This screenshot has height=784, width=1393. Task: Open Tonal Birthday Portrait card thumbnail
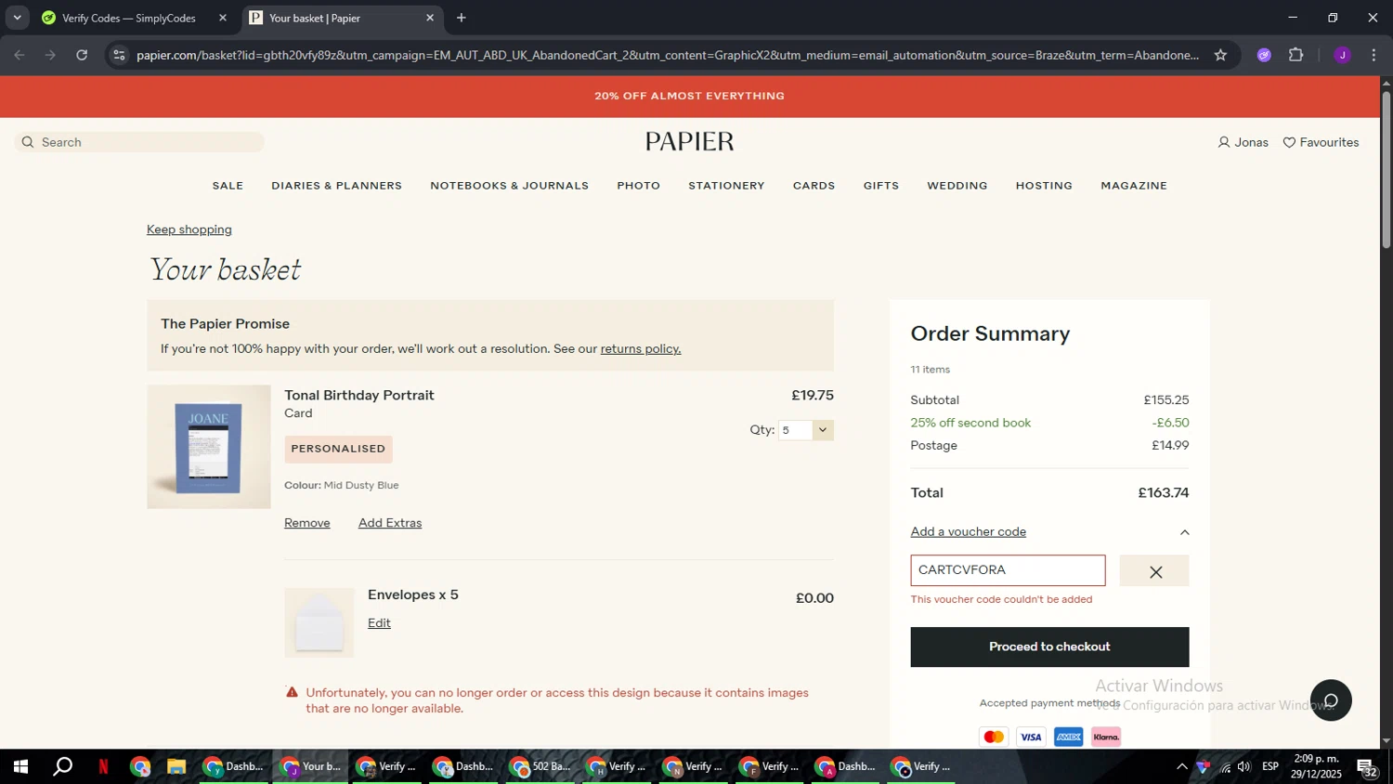(209, 447)
